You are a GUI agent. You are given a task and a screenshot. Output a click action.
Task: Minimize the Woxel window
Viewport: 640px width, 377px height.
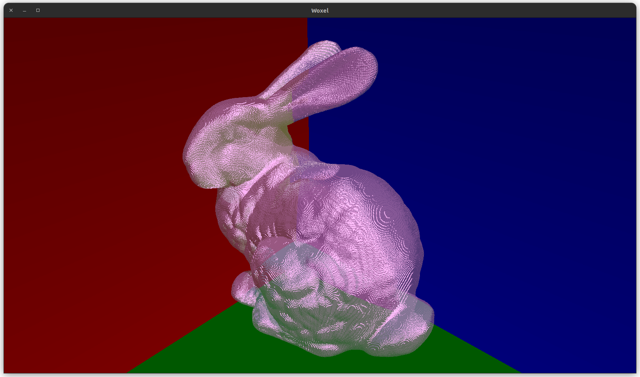tap(24, 10)
